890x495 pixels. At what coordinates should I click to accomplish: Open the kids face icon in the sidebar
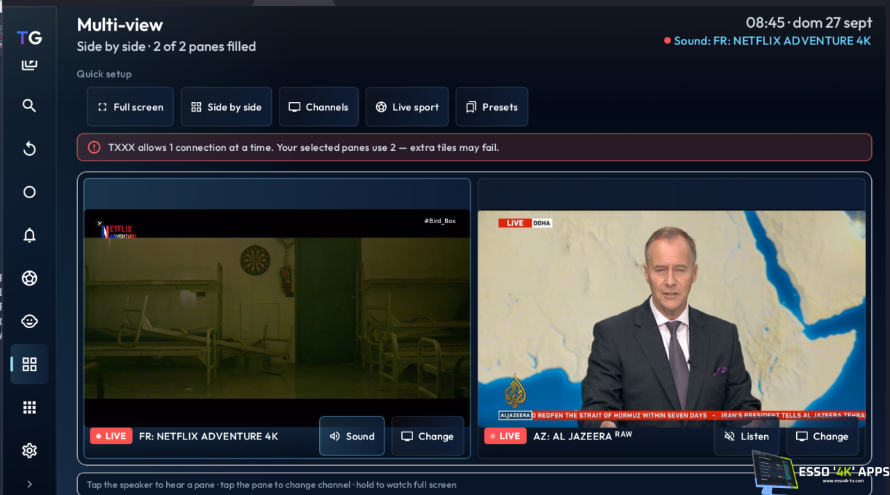[29, 321]
